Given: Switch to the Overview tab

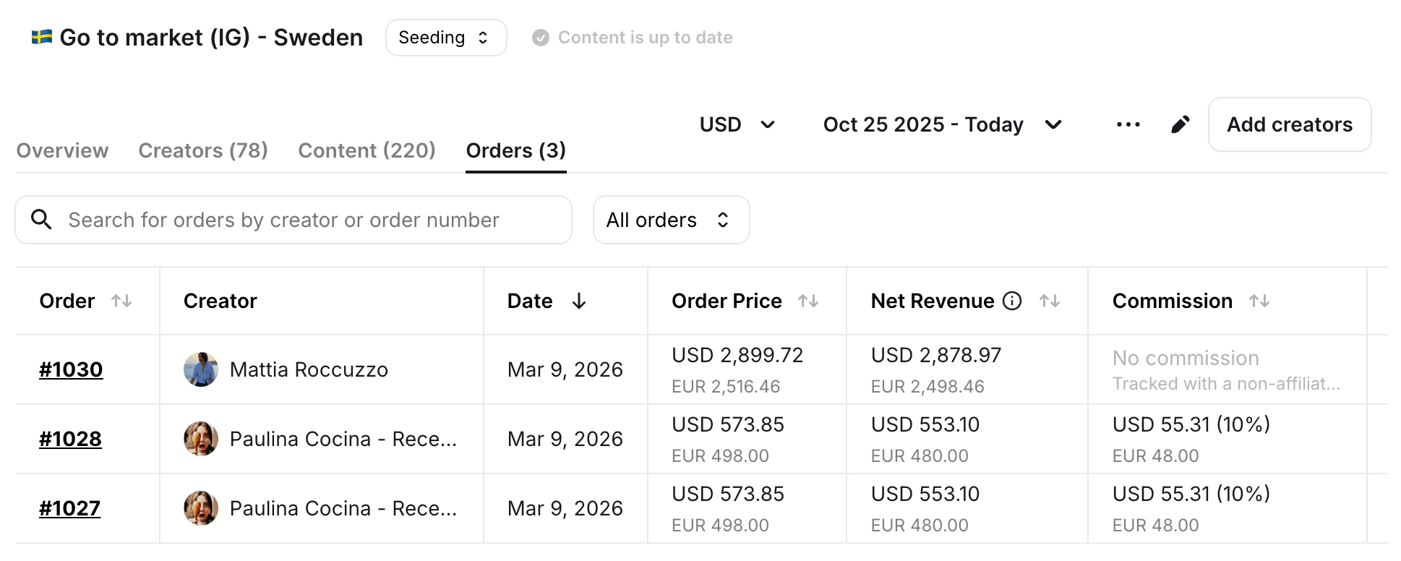Looking at the screenshot, I should pyautogui.click(x=62, y=150).
